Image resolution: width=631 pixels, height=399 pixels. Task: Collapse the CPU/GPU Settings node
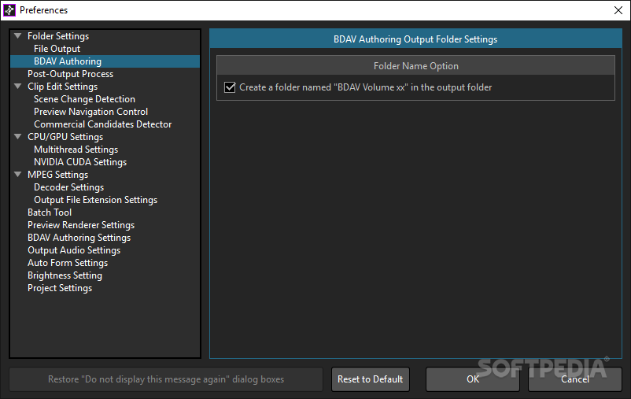coord(18,136)
